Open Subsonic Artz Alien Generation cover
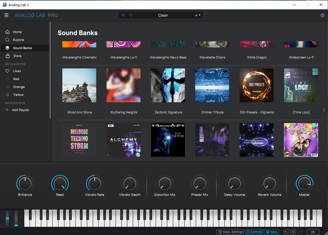 click(x=168, y=140)
